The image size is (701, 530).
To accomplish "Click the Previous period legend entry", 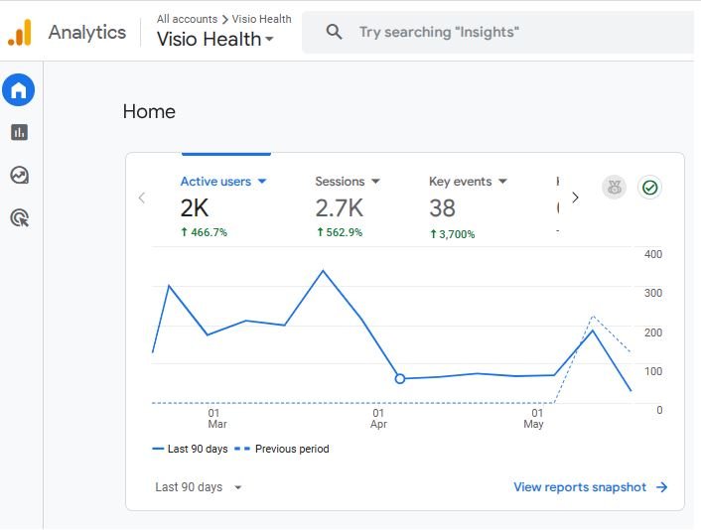I will (282, 449).
